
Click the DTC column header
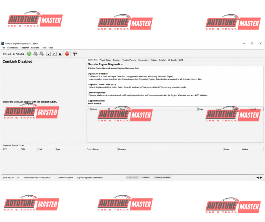click(11, 149)
